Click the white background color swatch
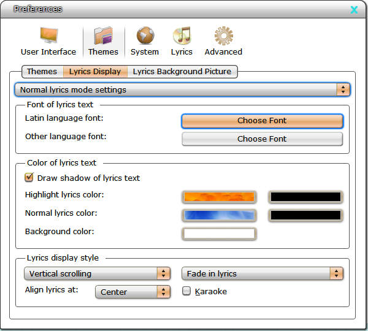This screenshot has height=331, width=368. [219, 234]
